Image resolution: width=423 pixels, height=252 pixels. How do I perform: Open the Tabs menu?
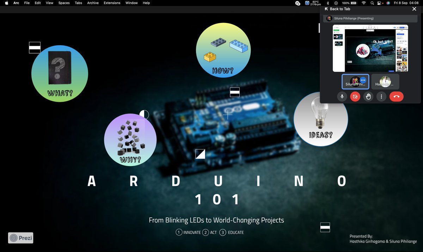[x=78, y=3]
